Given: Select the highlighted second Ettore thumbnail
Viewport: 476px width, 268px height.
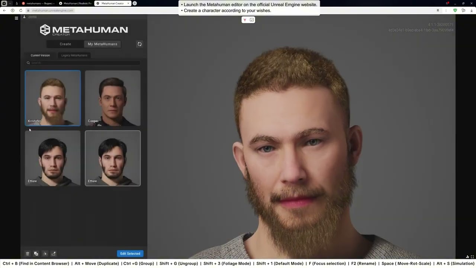Looking at the screenshot, I should [x=113, y=158].
